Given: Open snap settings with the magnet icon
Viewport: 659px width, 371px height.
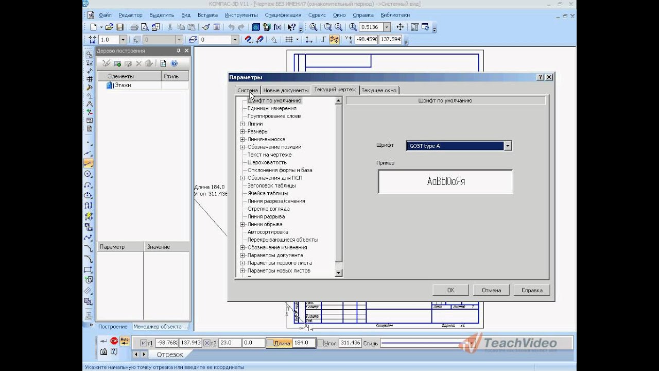Looking at the screenshot, I should click(x=248, y=40).
